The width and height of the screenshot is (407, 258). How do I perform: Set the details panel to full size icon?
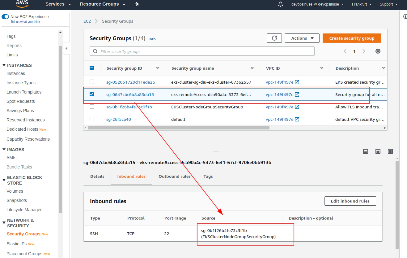tap(390, 151)
